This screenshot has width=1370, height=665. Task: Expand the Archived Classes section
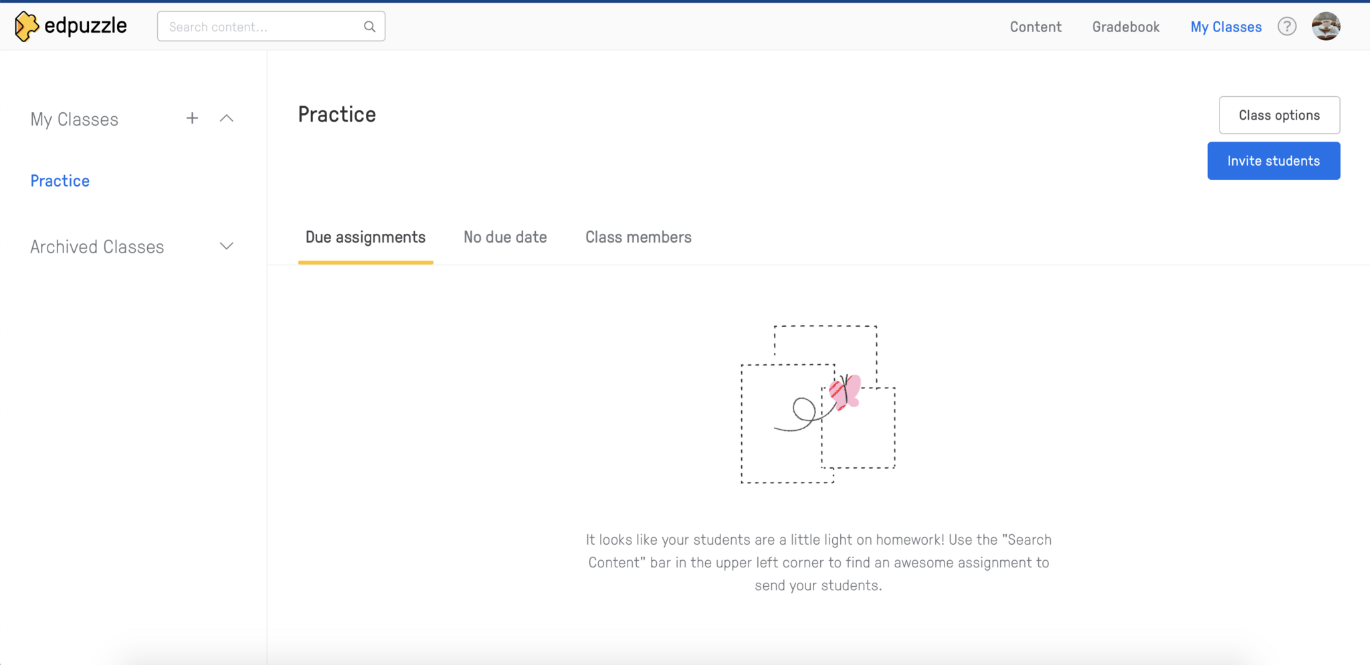pos(227,247)
